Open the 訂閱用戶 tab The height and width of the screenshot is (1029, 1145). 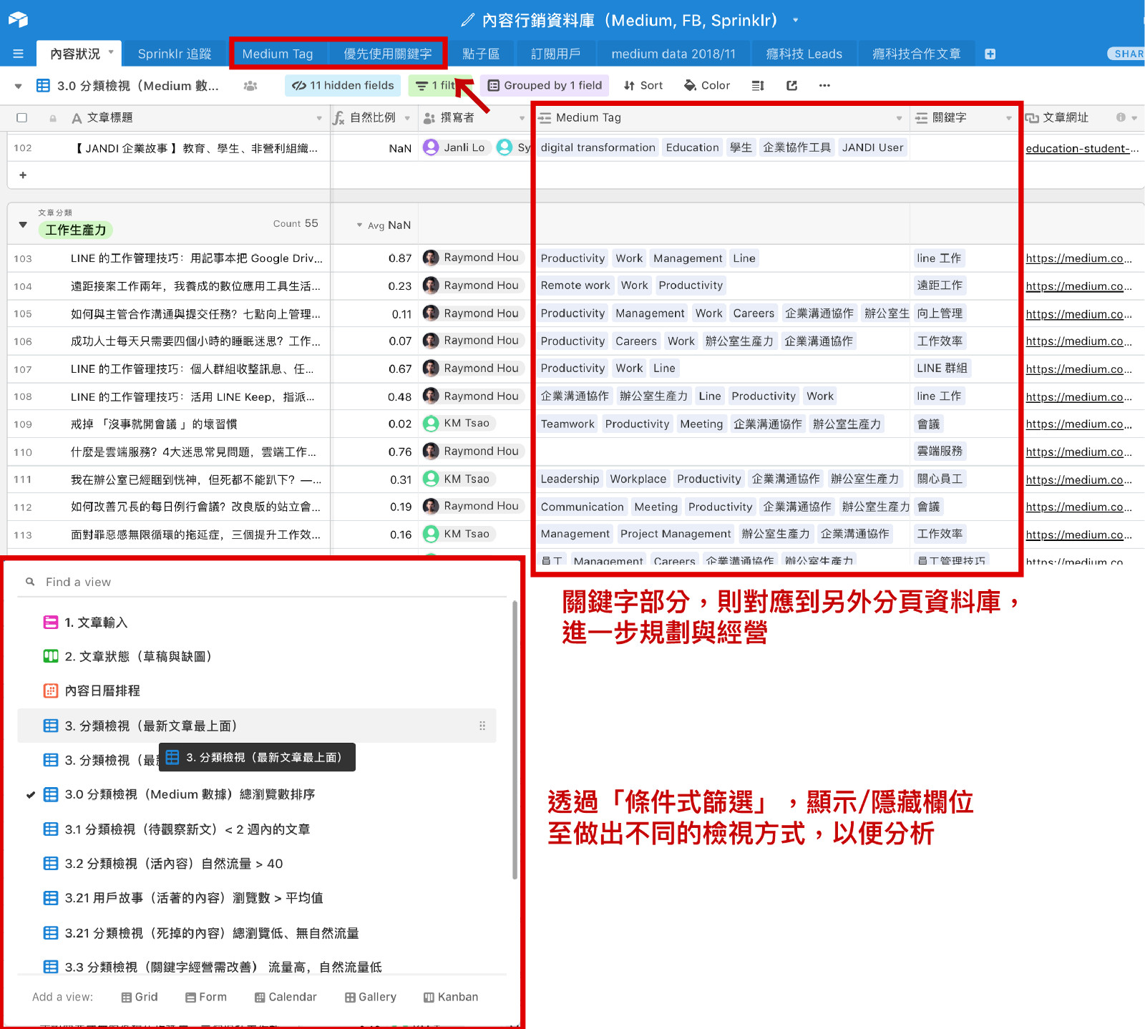[555, 54]
